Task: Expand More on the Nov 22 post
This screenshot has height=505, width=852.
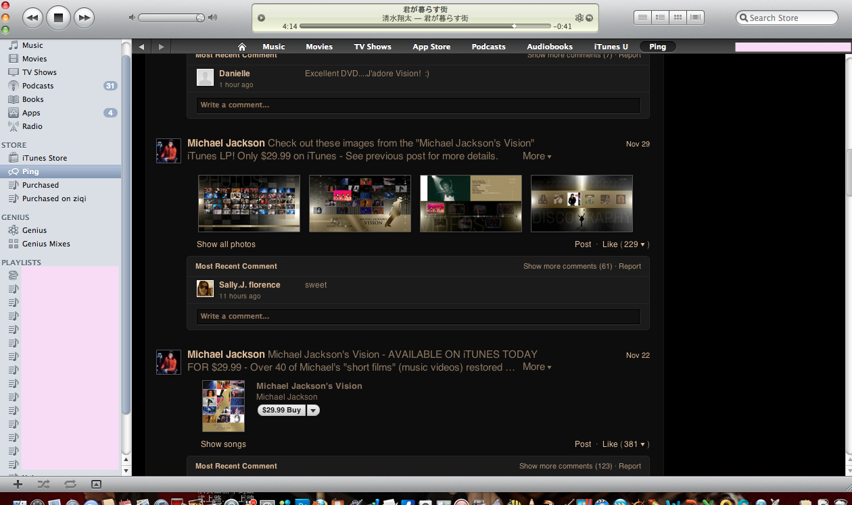Action: click(537, 367)
